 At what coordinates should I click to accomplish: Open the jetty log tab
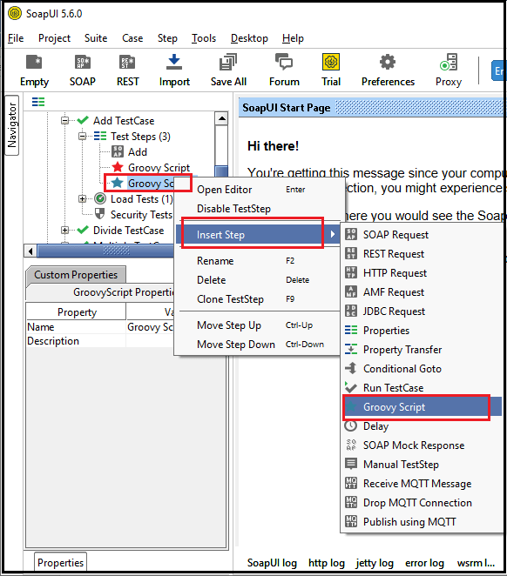[375, 563]
